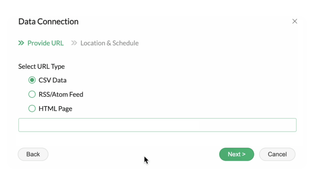Choose the RSS/Atom Feed radio option
The width and height of the screenshot is (314, 184).
(32, 94)
